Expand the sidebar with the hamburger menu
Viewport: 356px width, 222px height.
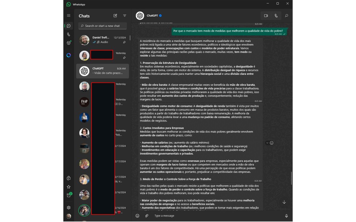tap(68, 16)
